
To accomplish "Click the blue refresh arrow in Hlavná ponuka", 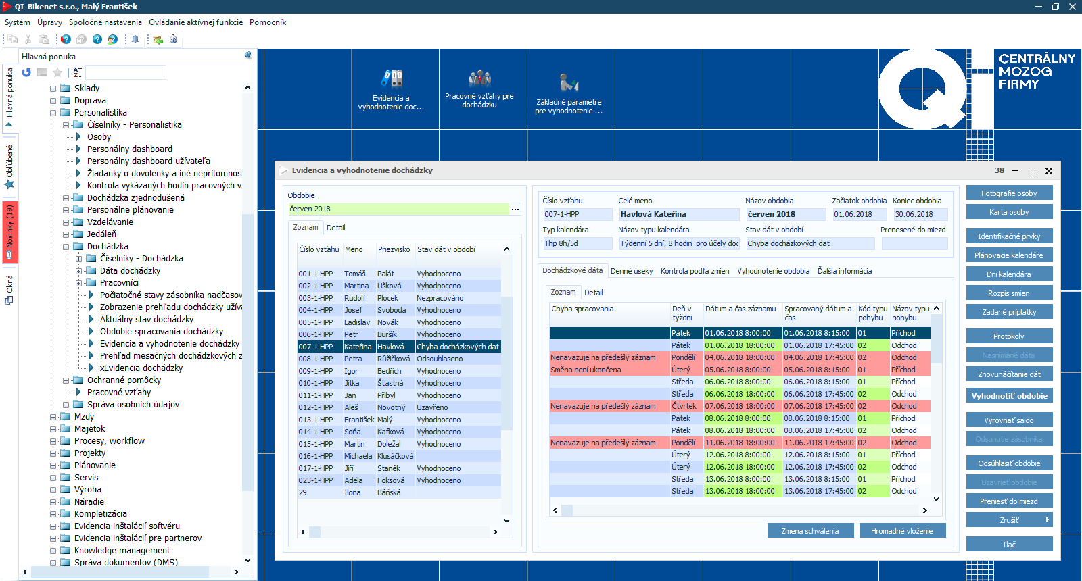I will click(26, 72).
